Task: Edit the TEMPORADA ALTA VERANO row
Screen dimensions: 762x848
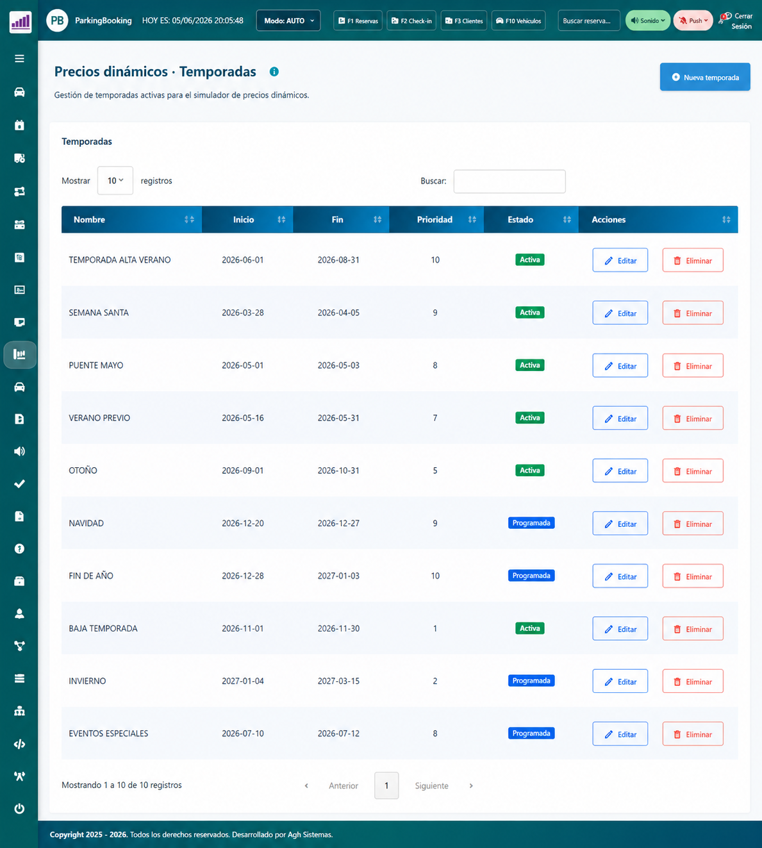Action: [620, 260]
